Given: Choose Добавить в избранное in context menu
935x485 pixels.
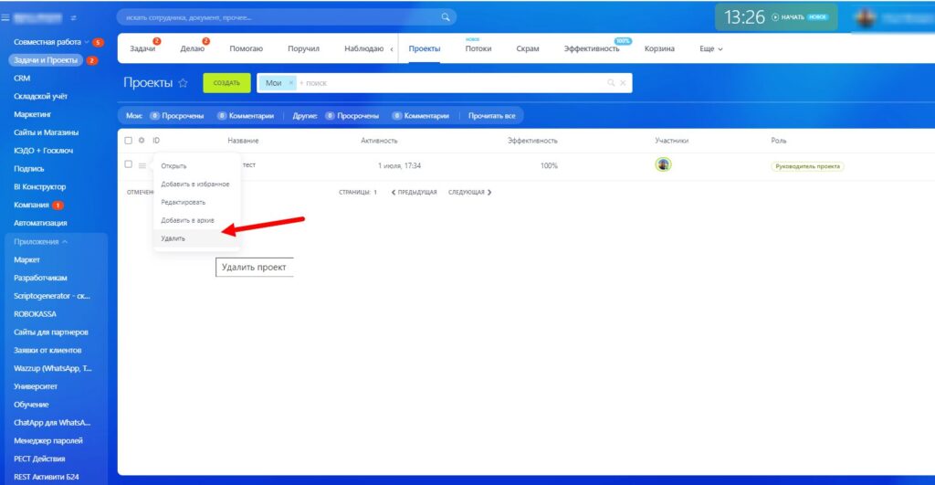Looking at the screenshot, I should [195, 185].
